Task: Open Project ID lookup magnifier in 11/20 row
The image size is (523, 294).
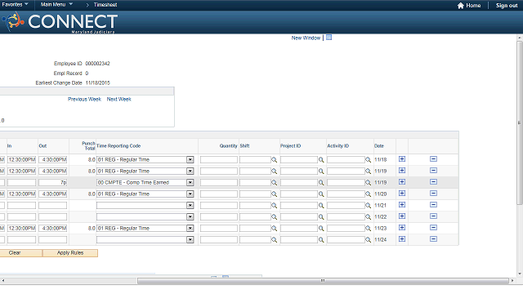Action: 321,194
